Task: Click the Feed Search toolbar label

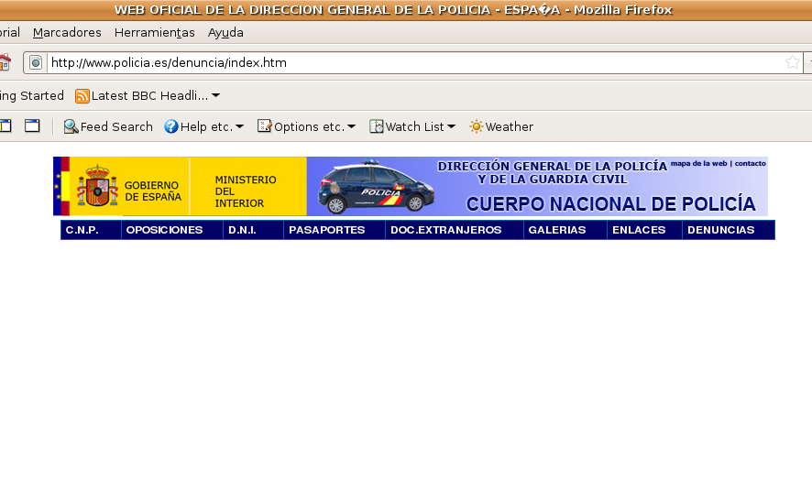Action: (x=116, y=126)
